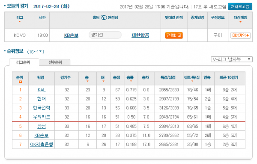Sort standings by 패 column arrow
Screen dimensions: 257x164
click(x=103, y=81)
